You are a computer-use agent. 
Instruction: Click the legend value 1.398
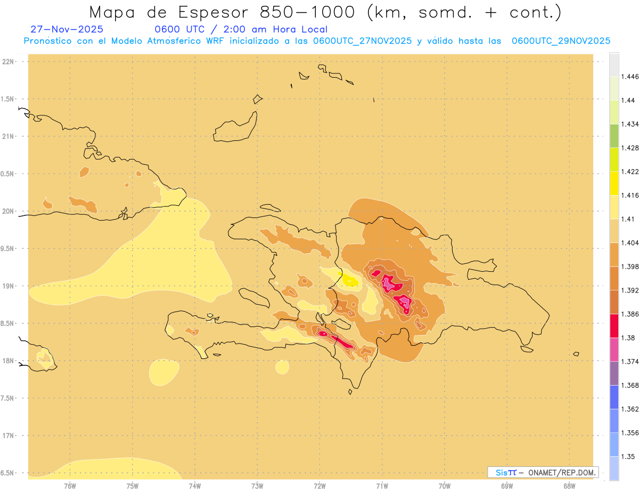pyautogui.click(x=630, y=266)
